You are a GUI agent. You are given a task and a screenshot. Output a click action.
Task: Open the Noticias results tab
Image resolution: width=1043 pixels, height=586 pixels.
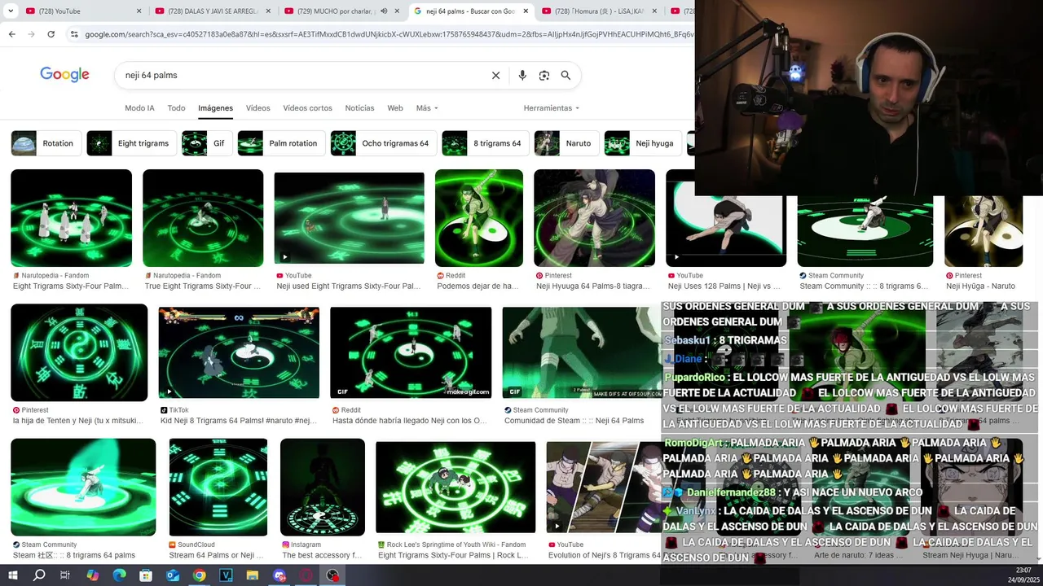[x=359, y=108]
